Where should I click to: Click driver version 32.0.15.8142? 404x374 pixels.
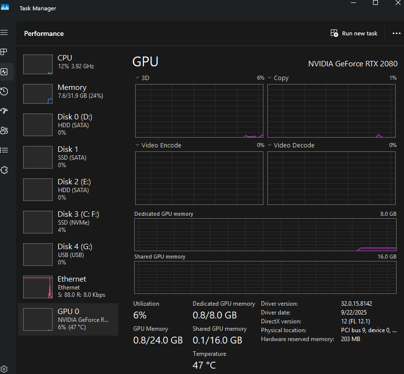[x=357, y=304]
